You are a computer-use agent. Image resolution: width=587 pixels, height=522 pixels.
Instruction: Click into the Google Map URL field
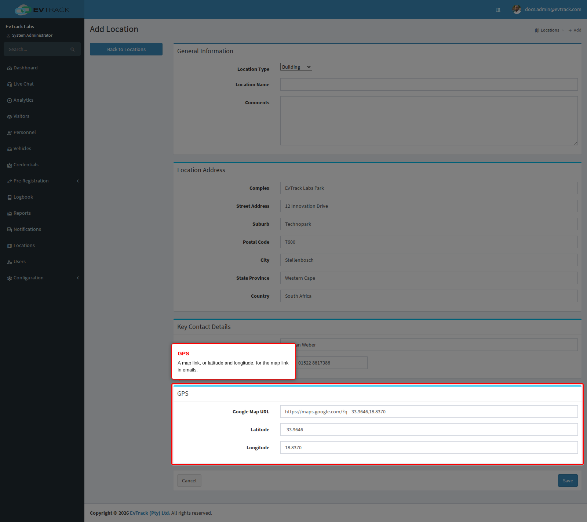(429, 412)
